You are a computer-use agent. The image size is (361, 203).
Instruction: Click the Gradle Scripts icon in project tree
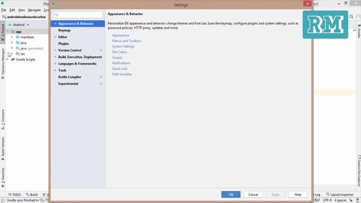click(x=13, y=59)
